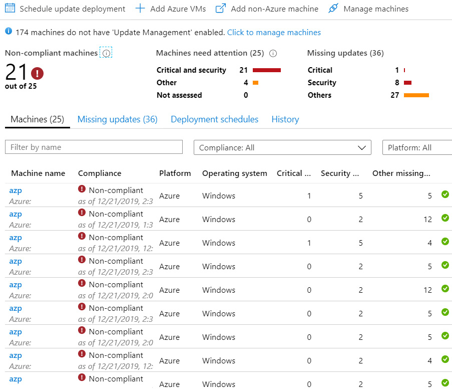The image size is (452, 390).
Task: Click the Manage machines plug icon
Action: point(333,9)
